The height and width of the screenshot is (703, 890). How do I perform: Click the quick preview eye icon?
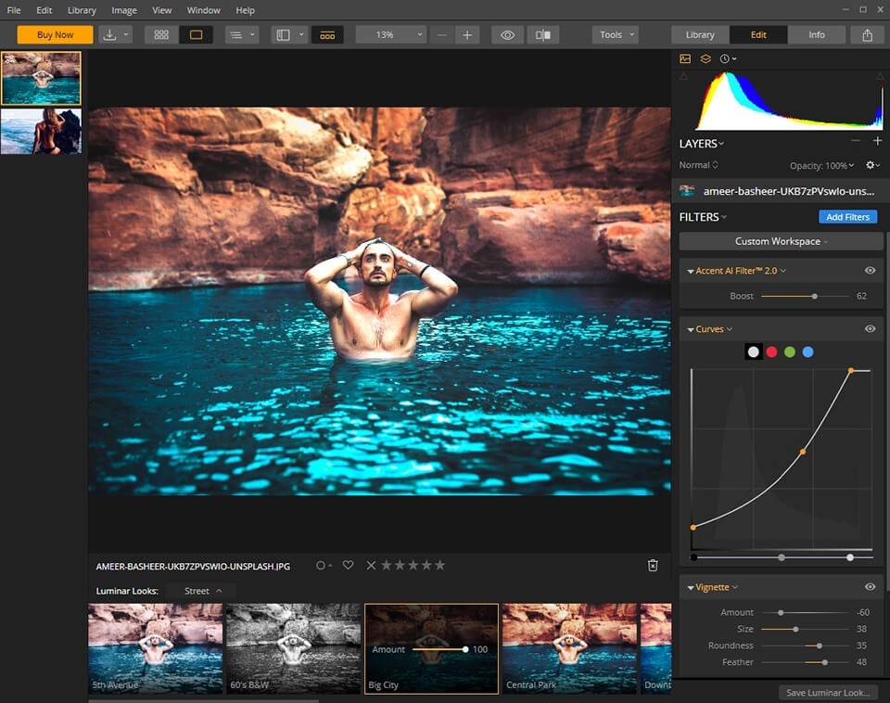[507, 35]
